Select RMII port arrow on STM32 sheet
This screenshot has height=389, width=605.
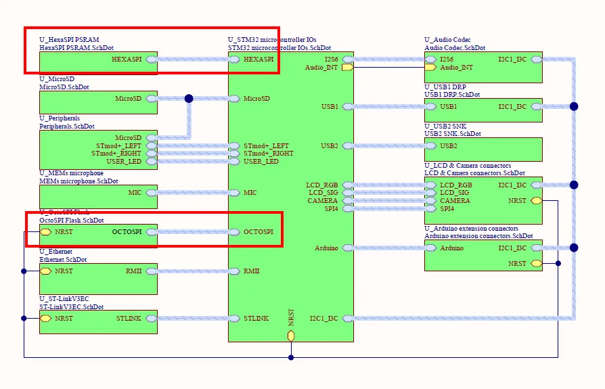coord(234,271)
